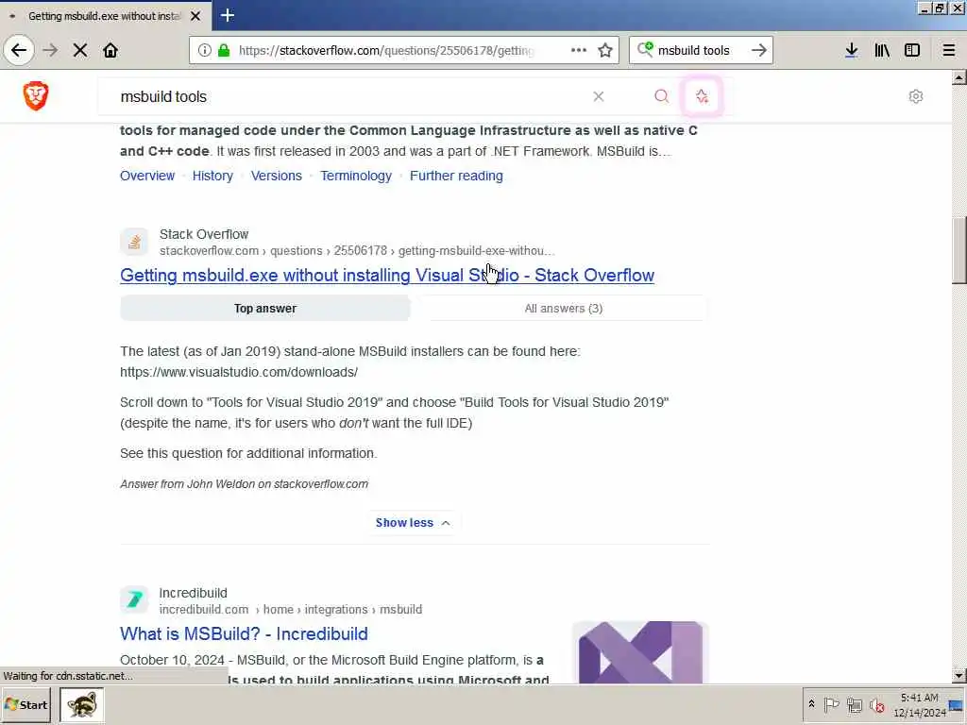This screenshot has height=725, width=967.
Task: Click the Stack Overflow favicon
Action: click(134, 242)
